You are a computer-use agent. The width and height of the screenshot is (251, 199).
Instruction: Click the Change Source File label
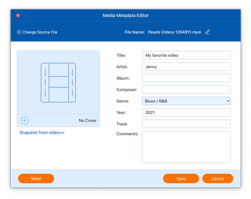click(x=40, y=32)
